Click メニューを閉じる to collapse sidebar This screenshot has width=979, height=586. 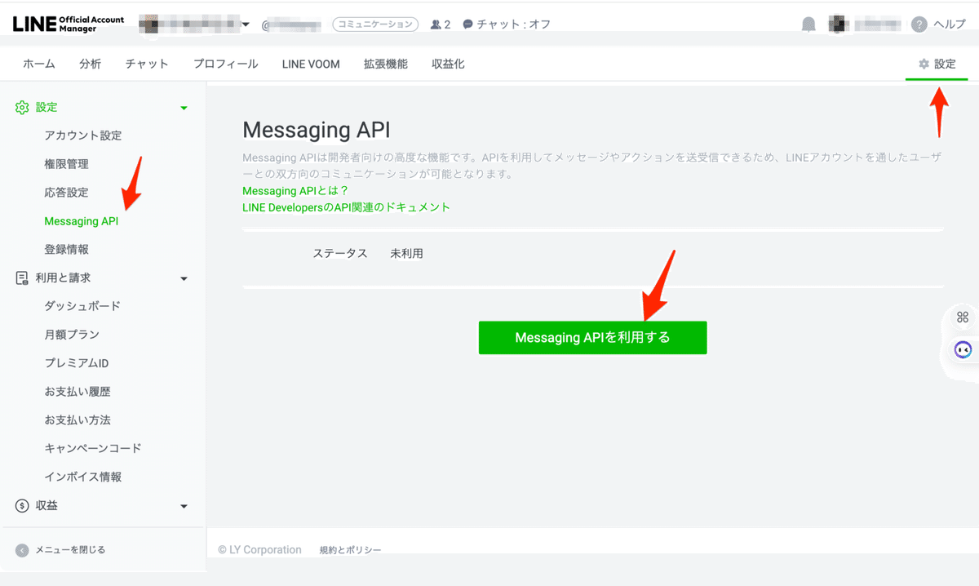70,550
